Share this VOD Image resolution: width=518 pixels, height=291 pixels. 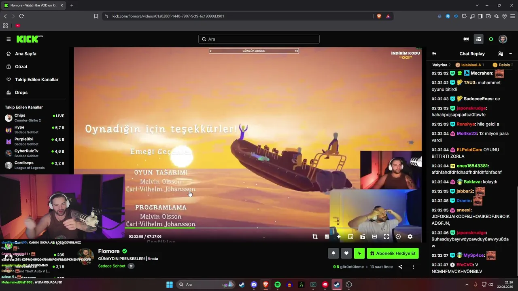400,267
